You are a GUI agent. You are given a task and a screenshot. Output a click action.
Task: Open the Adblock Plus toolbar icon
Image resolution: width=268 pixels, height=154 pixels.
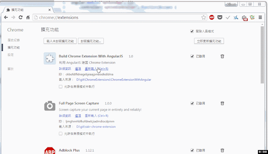click(x=211, y=18)
